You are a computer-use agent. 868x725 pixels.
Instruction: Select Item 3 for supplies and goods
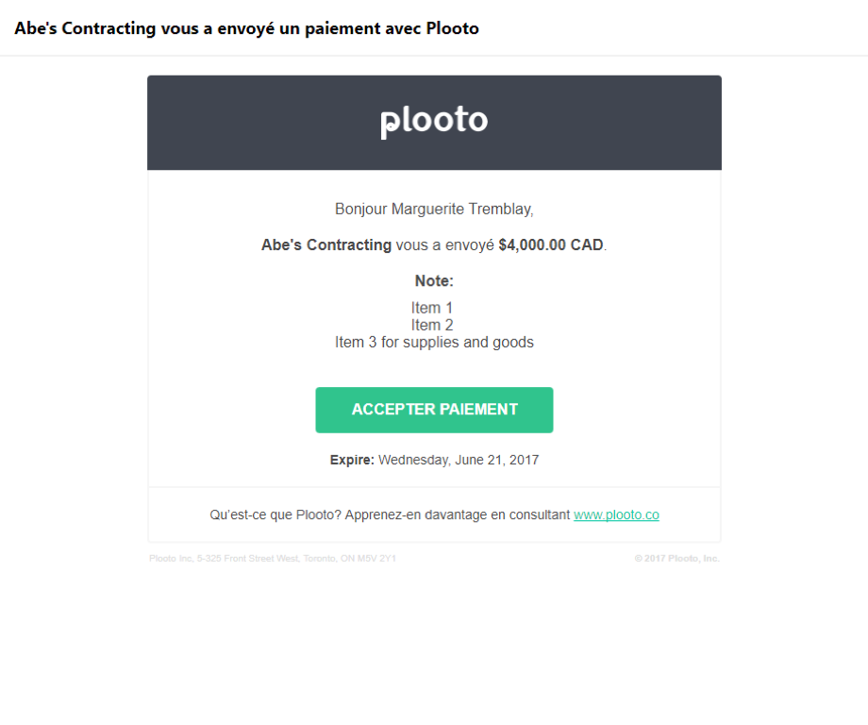point(434,342)
